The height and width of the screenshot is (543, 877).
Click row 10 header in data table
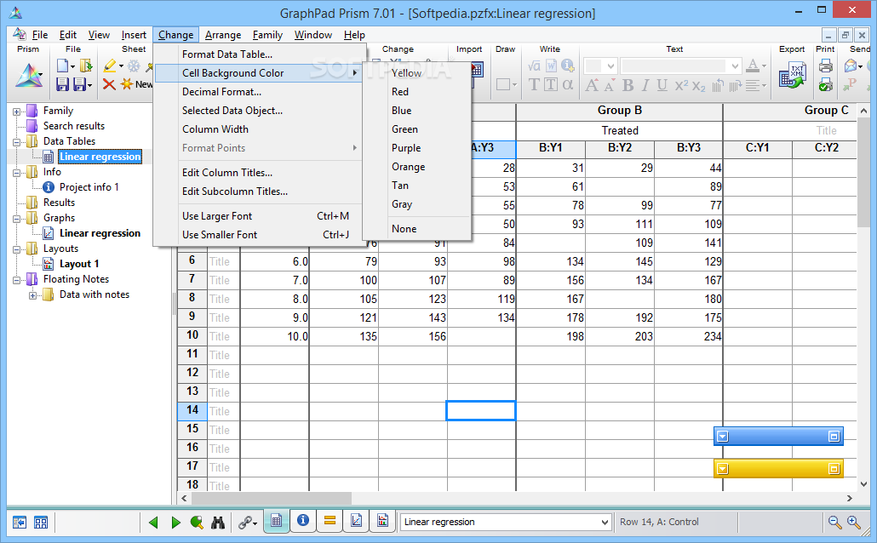click(192, 335)
